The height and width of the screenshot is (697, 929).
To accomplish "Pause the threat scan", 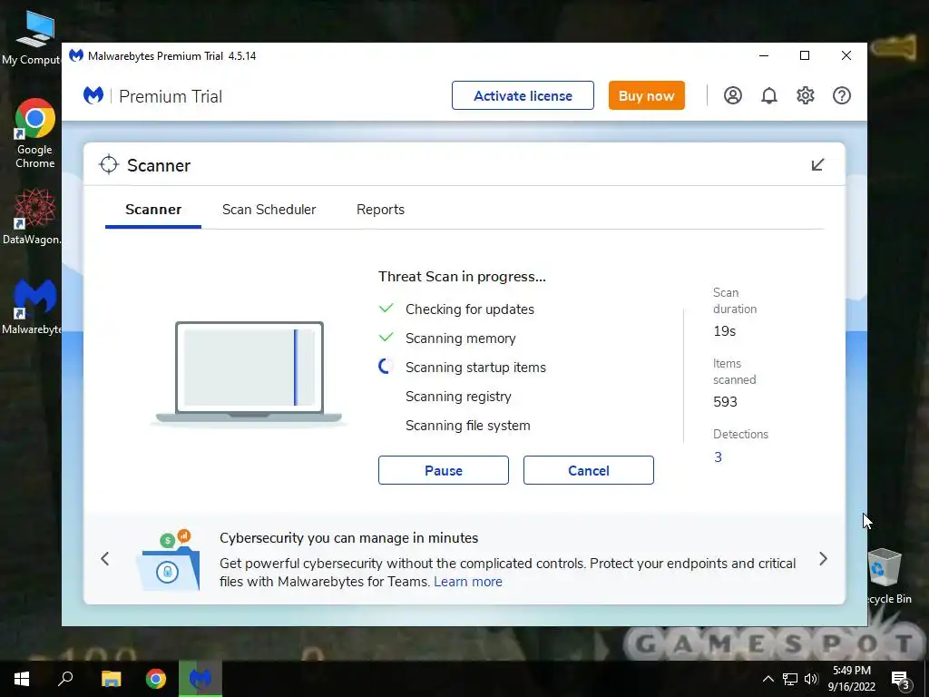I will point(443,470).
